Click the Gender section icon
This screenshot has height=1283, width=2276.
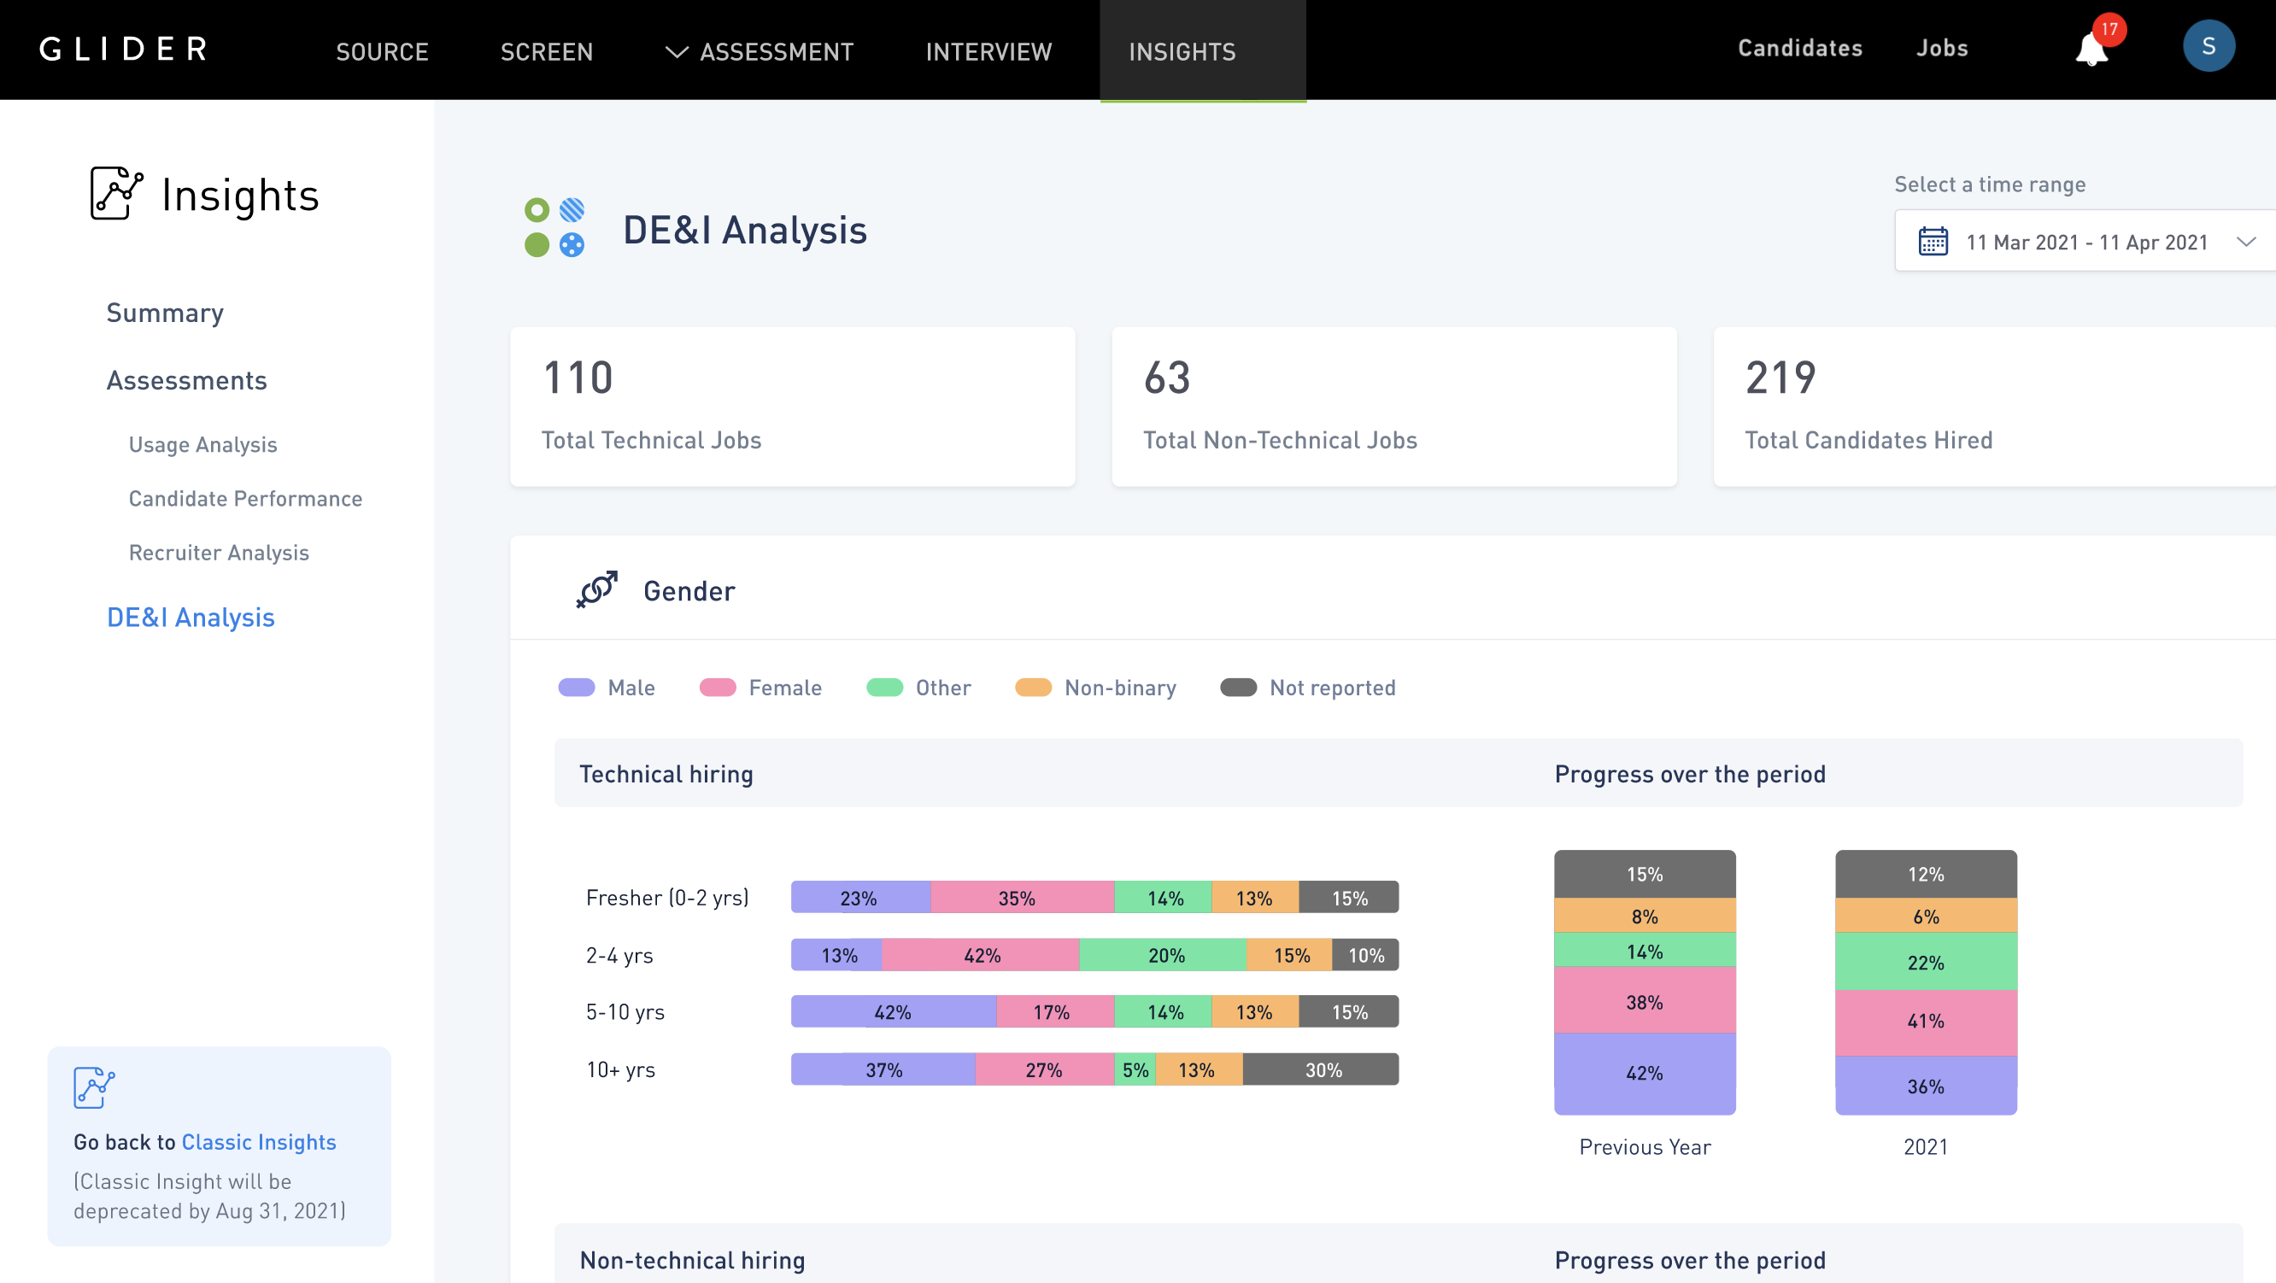(597, 589)
